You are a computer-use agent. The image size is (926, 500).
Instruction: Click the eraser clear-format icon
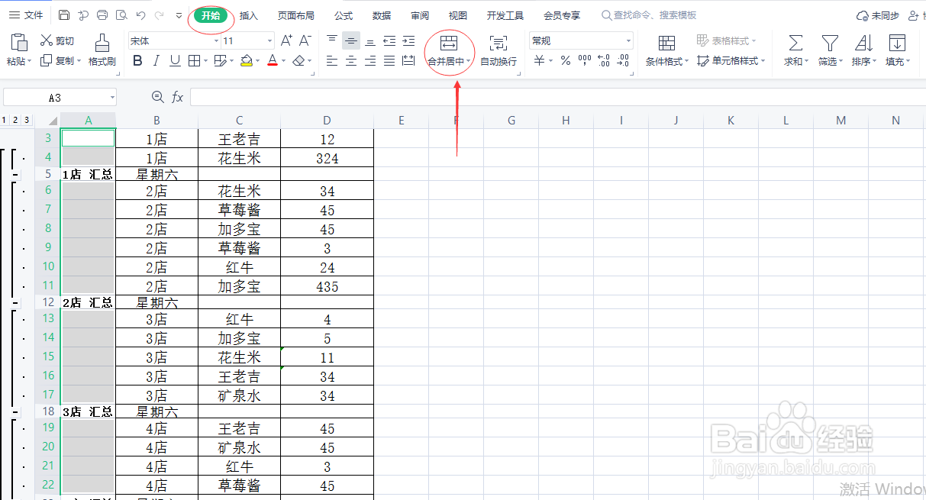coord(299,60)
